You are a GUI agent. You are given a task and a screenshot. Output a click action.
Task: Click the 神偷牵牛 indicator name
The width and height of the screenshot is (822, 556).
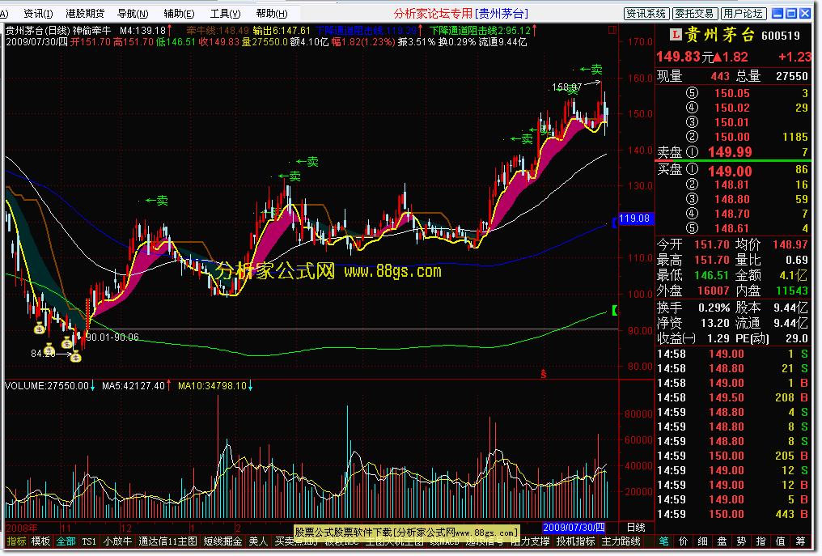pyautogui.click(x=91, y=31)
